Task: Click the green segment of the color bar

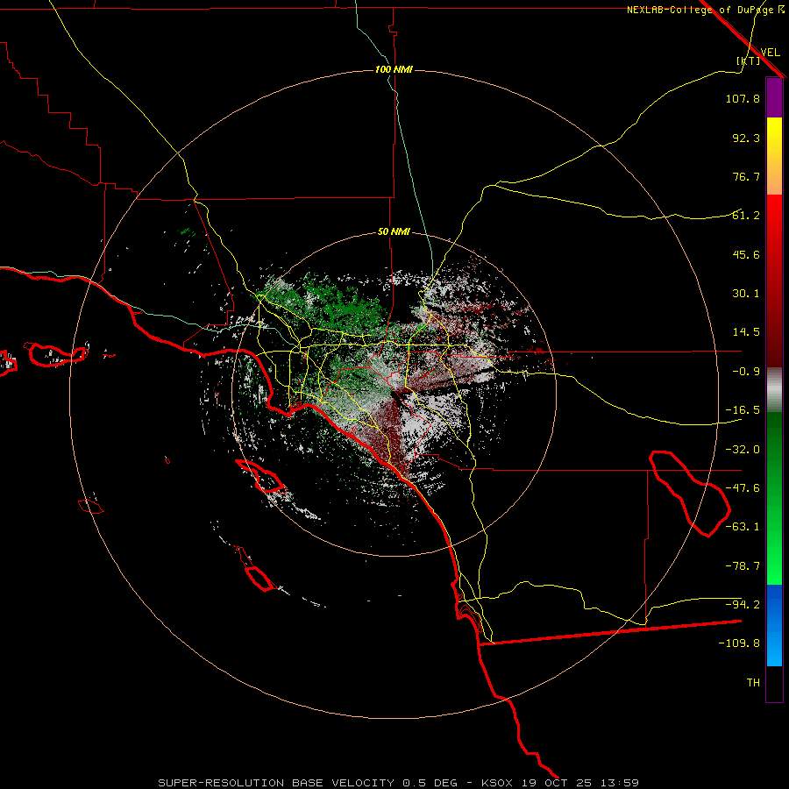Action: [774, 498]
